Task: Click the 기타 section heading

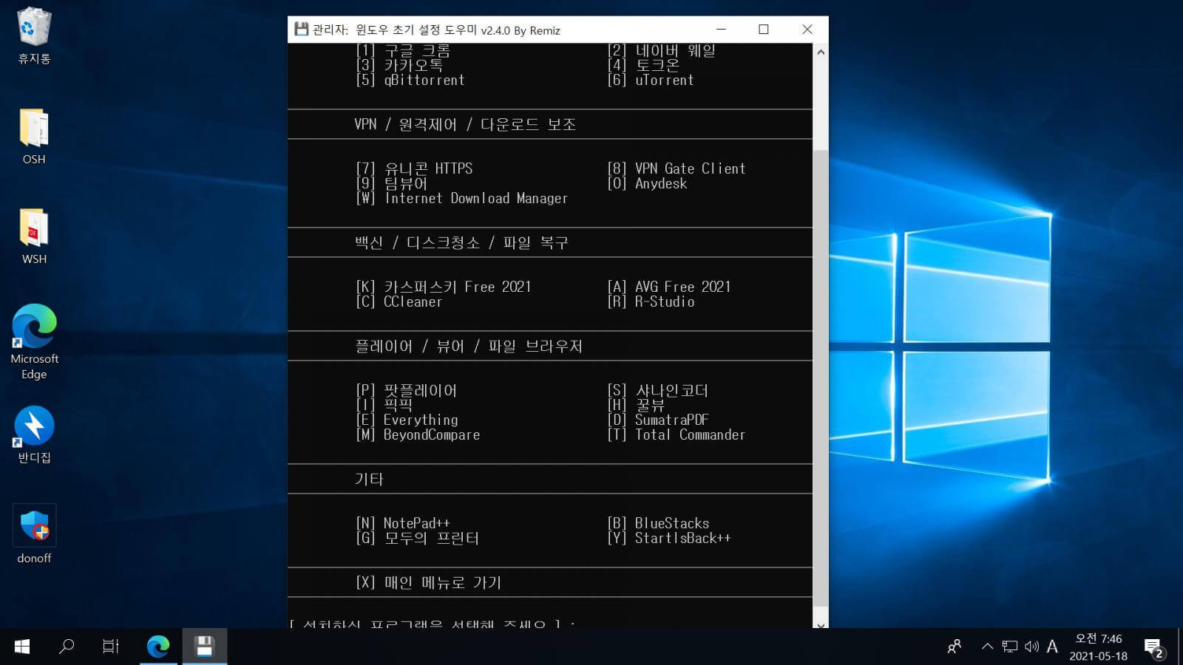Action: tap(369, 479)
